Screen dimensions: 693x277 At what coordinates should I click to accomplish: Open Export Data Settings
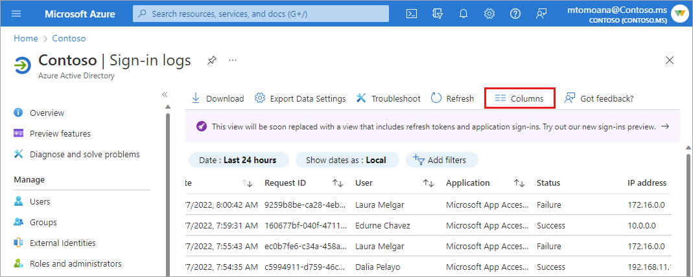pos(300,99)
